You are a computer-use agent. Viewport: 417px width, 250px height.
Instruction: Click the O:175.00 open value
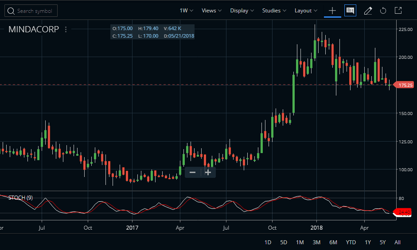(x=122, y=28)
